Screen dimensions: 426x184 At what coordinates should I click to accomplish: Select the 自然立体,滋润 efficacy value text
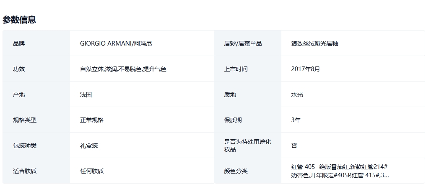(x=123, y=69)
